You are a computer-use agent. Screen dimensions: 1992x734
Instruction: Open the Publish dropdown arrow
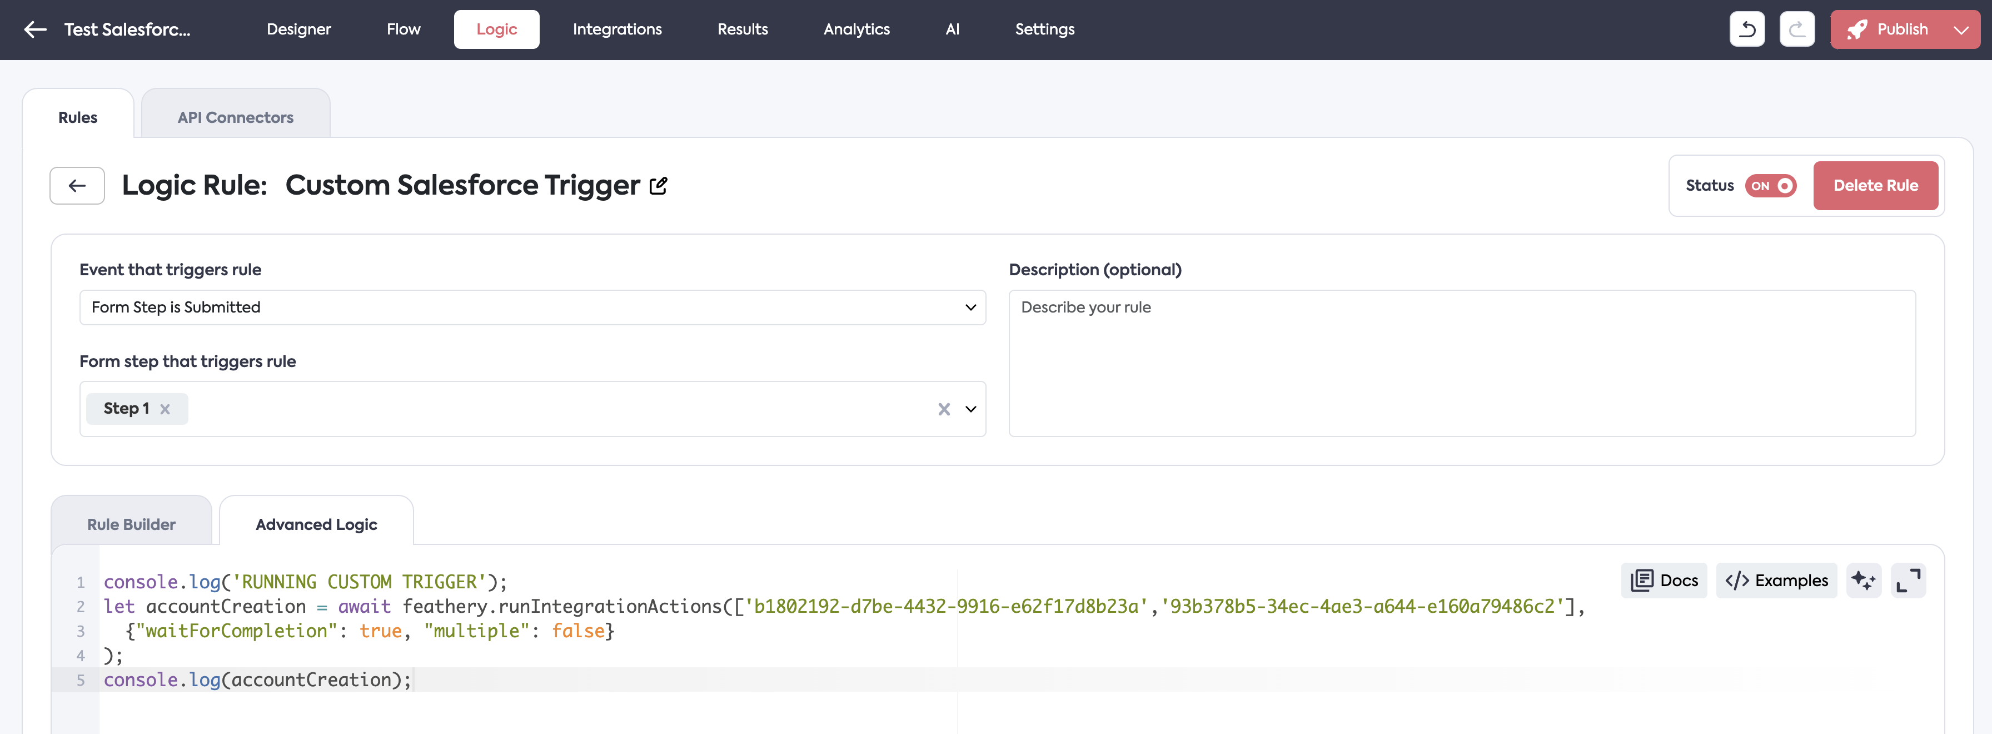tap(1960, 29)
